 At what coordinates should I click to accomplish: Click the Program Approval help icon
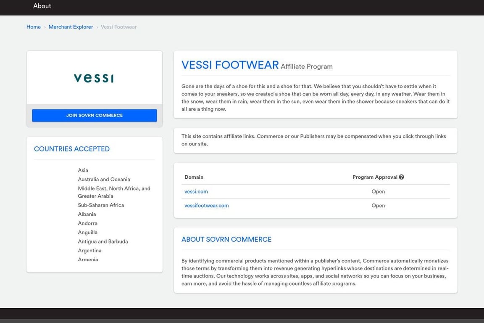point(401,177)
